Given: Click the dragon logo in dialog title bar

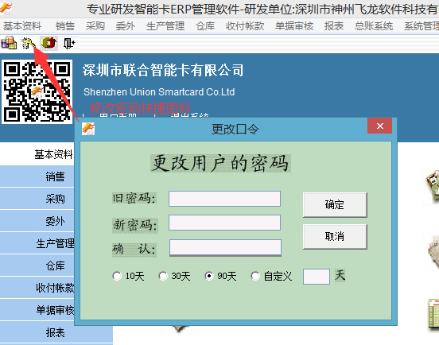Looking at the screenshot, I should pos(88,129).
